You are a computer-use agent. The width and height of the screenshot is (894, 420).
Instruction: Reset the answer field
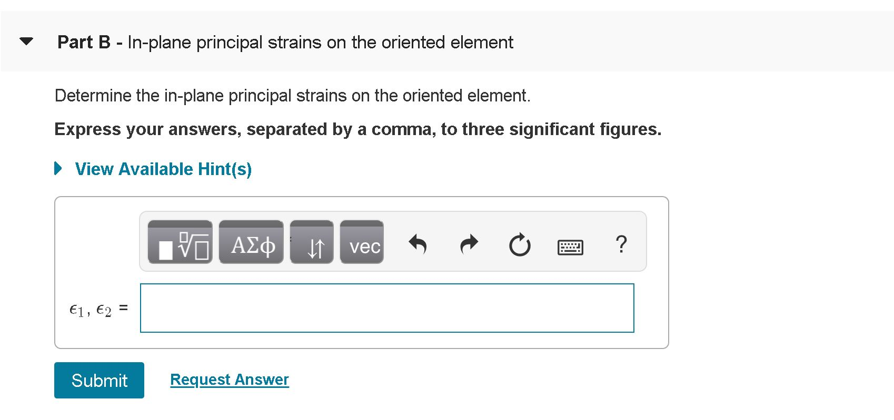point(519,243)
